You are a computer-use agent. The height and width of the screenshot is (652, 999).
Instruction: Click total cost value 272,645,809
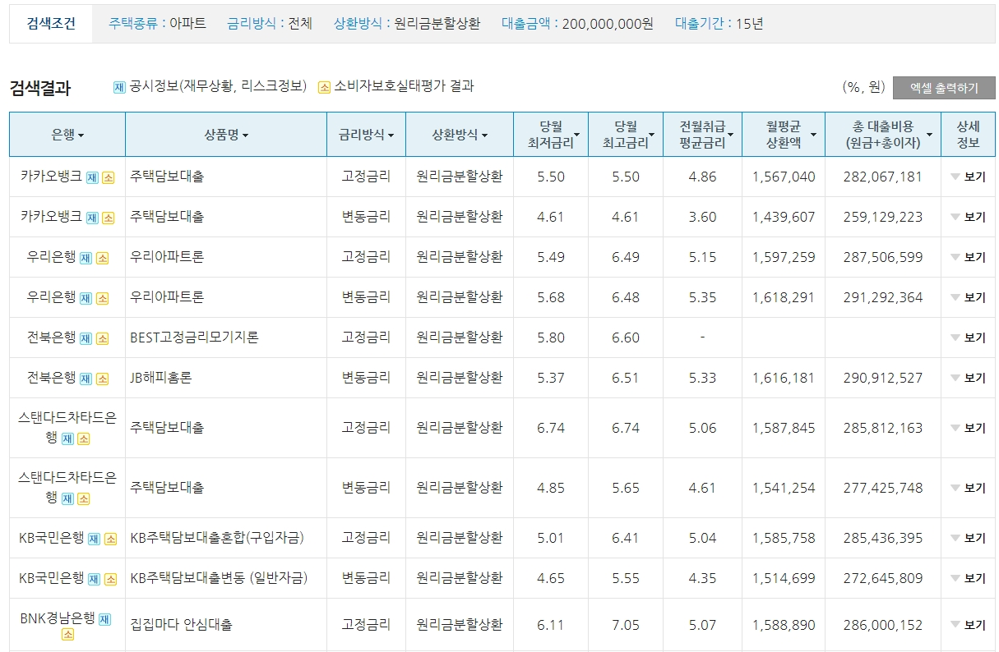point(883,578)
